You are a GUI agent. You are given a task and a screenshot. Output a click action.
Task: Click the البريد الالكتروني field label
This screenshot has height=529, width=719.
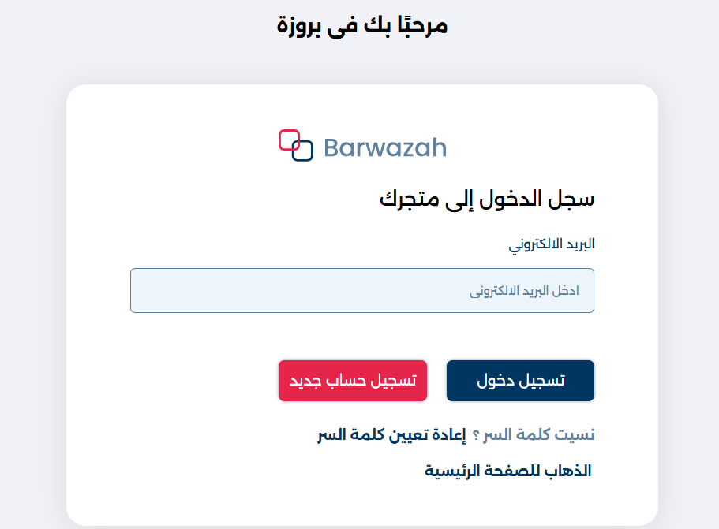pos(551,244)
